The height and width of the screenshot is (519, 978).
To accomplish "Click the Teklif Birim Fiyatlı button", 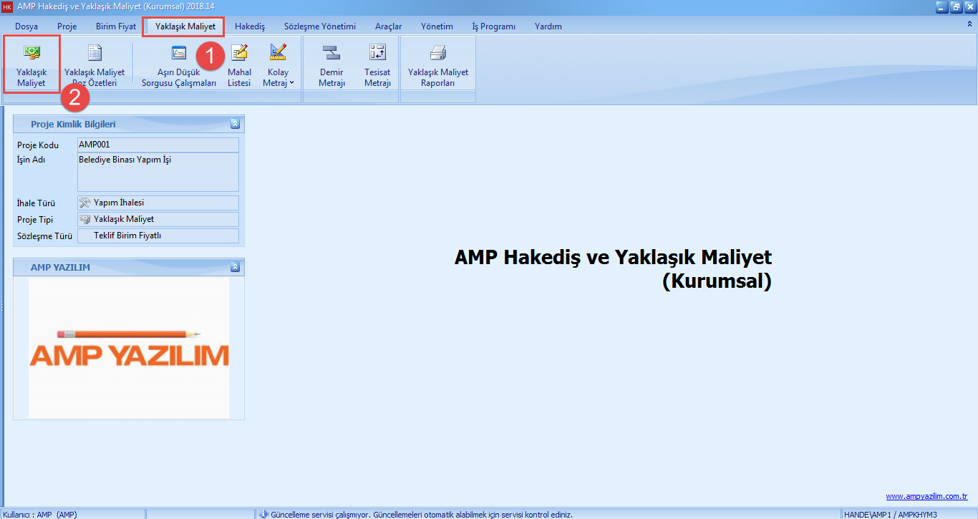I will (158, 236).
